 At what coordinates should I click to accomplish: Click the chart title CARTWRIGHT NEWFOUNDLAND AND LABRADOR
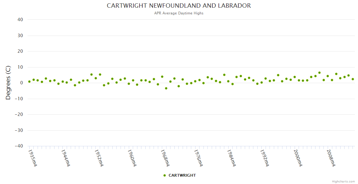coord(179,6)
